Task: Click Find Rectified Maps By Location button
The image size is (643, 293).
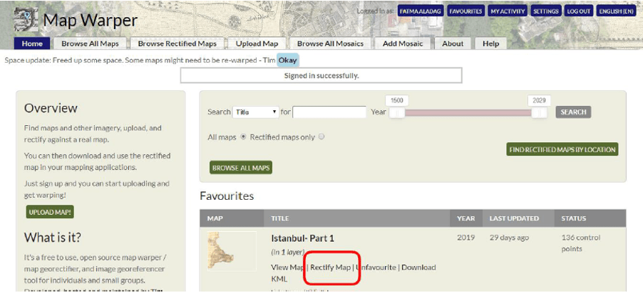Action: [562, 149]
